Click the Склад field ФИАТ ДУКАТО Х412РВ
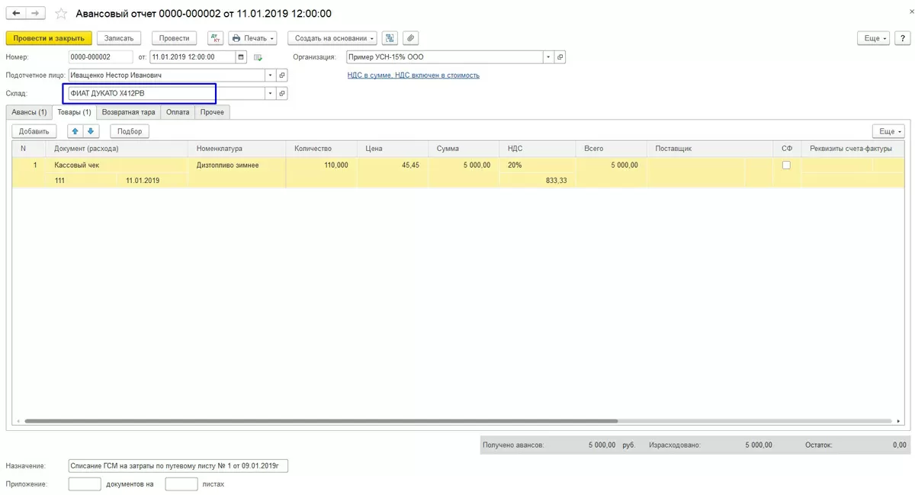Viewport: 915px width, 495px height. pos(166,93)
